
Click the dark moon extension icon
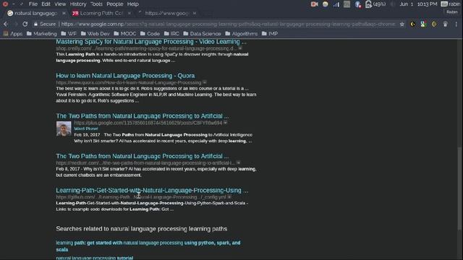(413, 24)
